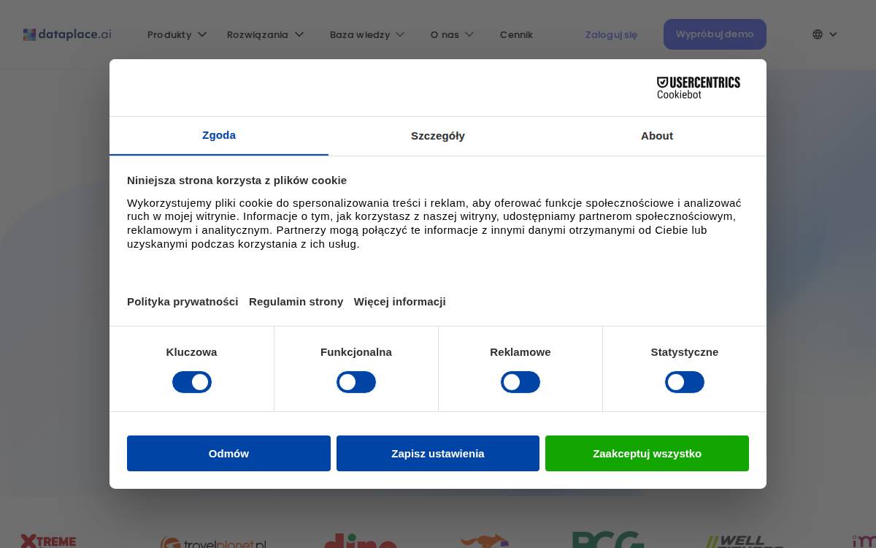Click the Wypróbuj demo button

[715, 34]
